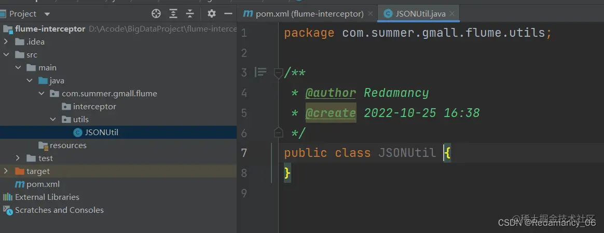Expand the test folder
Screen dimensions: 604x233
coord(18,158)
